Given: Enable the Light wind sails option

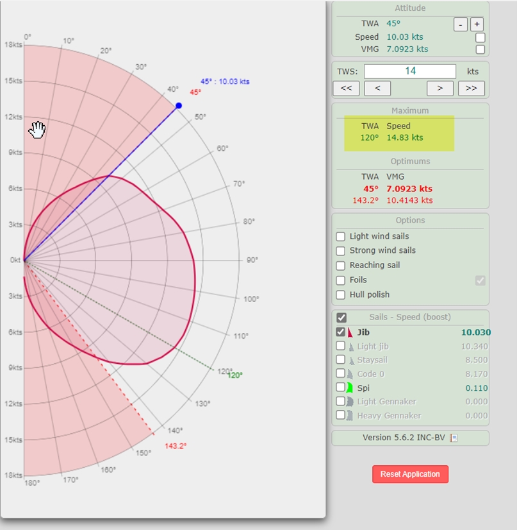Looking at the screenshot, I should (x=341, y=237).
